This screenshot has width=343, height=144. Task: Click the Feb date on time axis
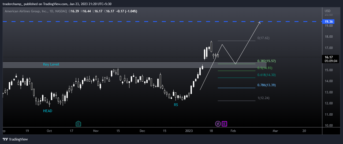coord(233,131)
